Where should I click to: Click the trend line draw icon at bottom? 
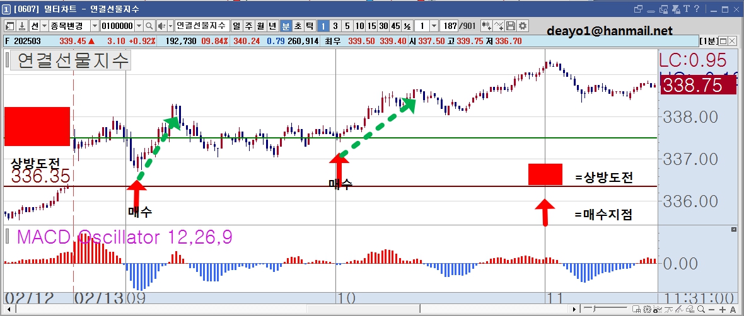click(x=680, y=309)
